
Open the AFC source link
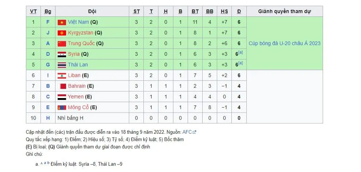pos(187,132)
